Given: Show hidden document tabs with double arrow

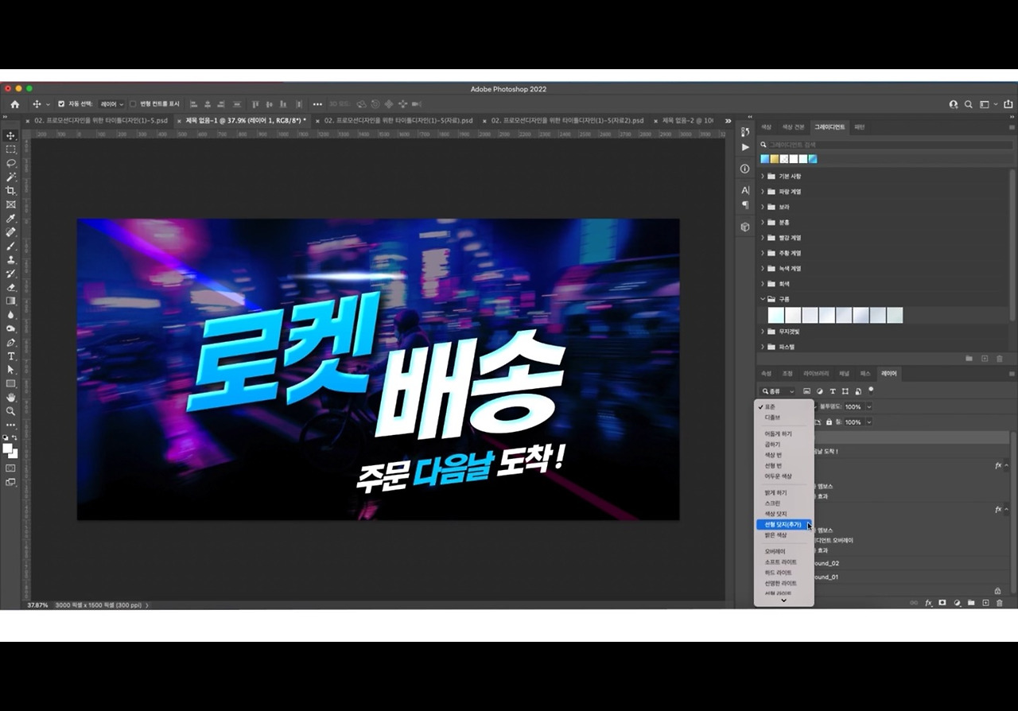Looking at the screenshot, I should tap(728, 121).
